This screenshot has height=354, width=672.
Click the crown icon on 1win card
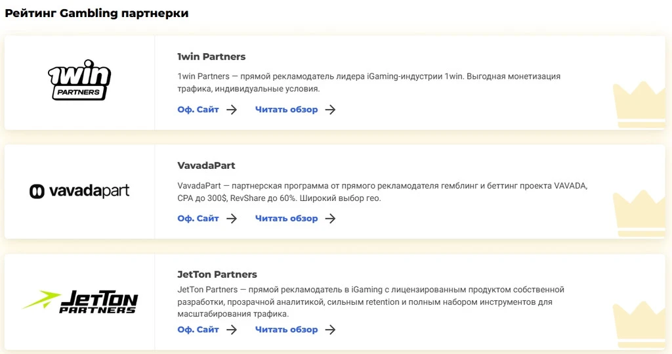[639, 105]
